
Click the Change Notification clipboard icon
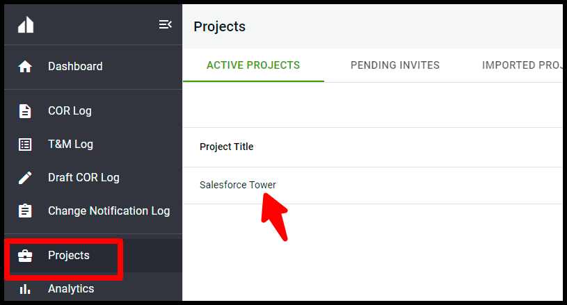pyautogui.click(x=25, y=211)
